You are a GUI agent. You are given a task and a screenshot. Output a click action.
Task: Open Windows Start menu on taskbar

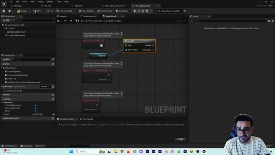tap(71, 152)
